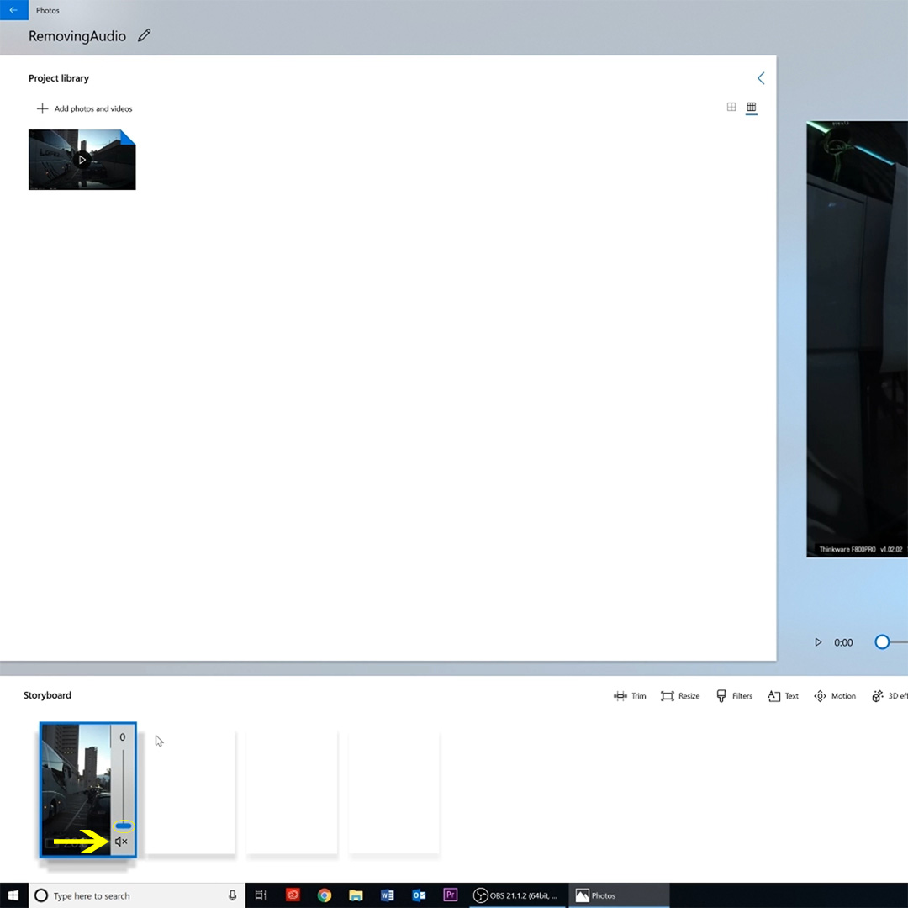Viewport: 908px width, 908px height.
Task: Open the Trim tool
Action: (x=630, y=696)
